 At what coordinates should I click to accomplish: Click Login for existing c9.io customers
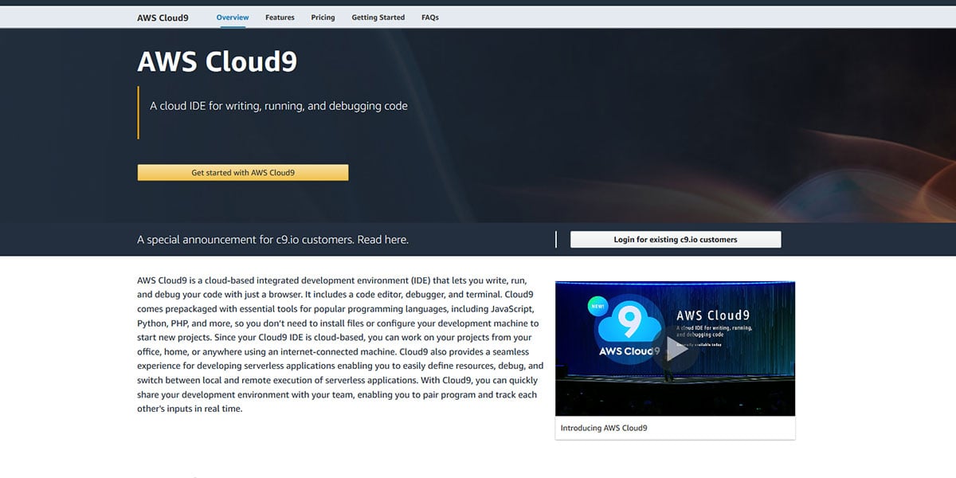point(676,240)
